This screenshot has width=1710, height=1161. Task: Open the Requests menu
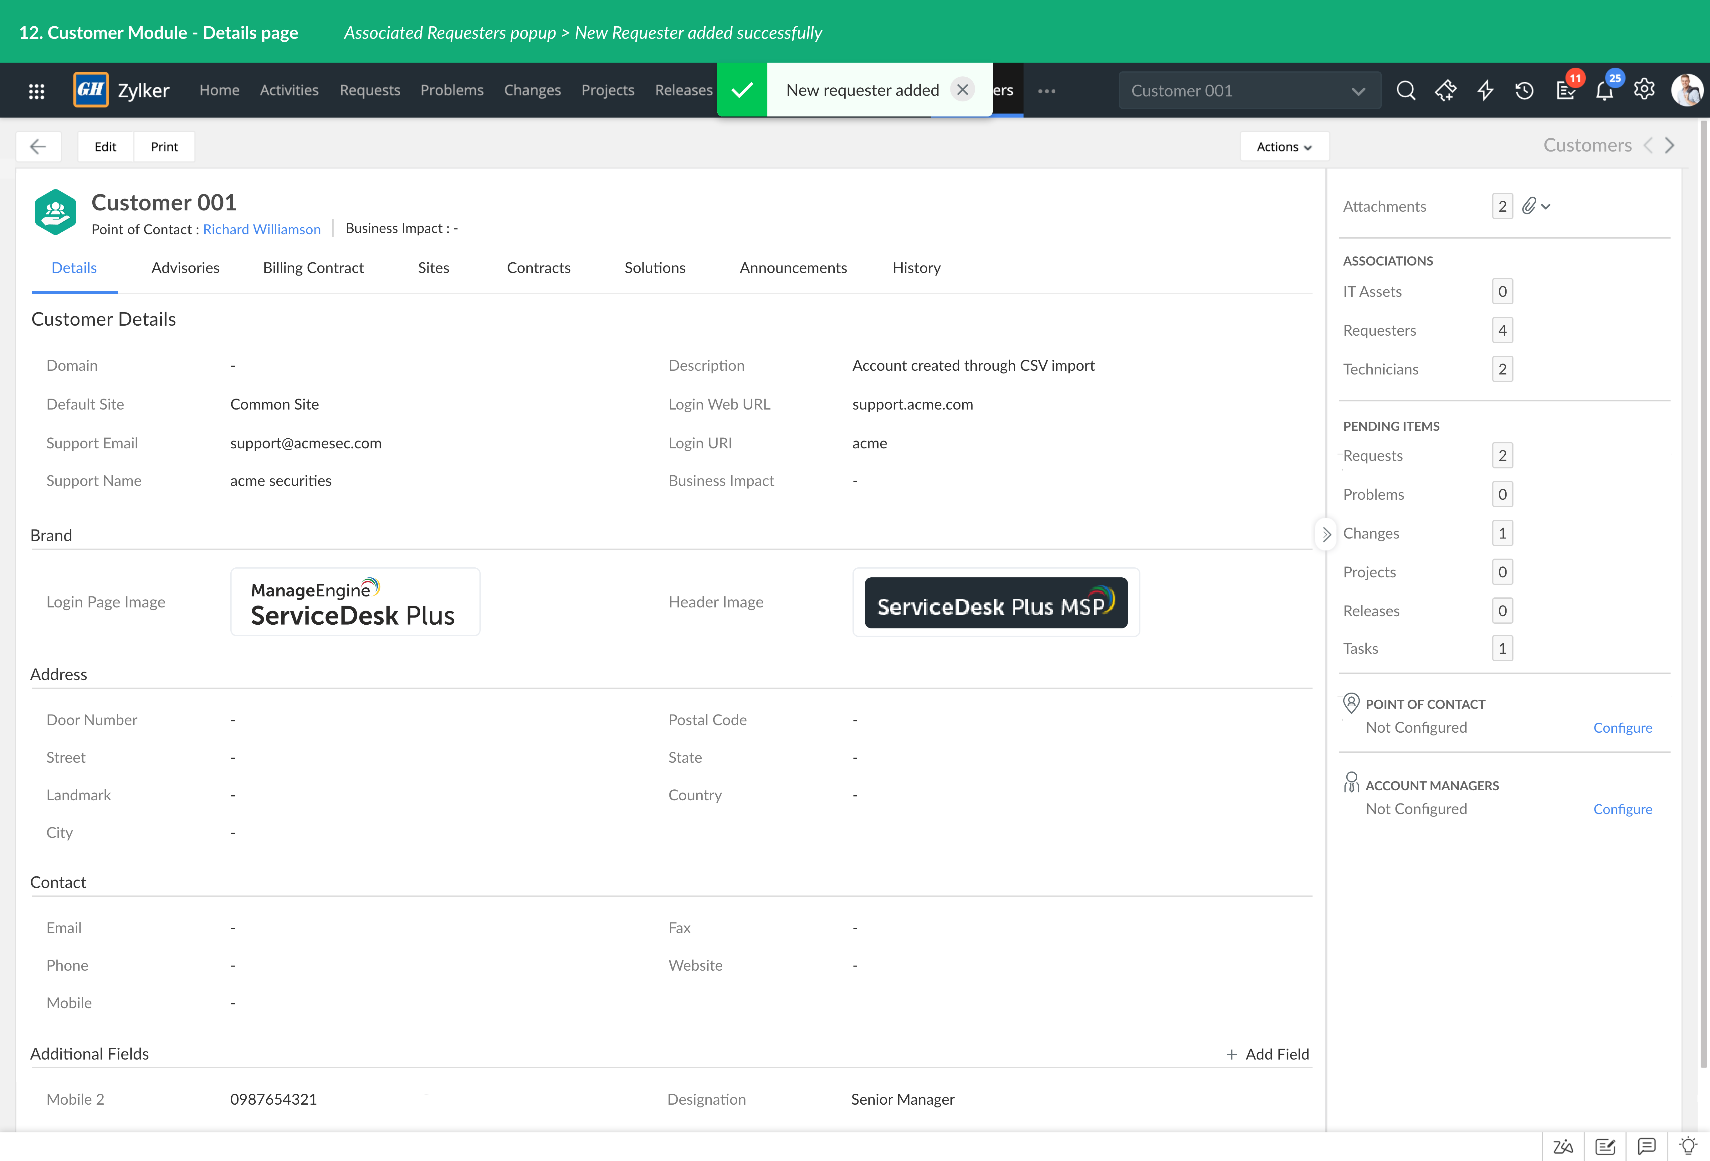click(x=370, y=90)
